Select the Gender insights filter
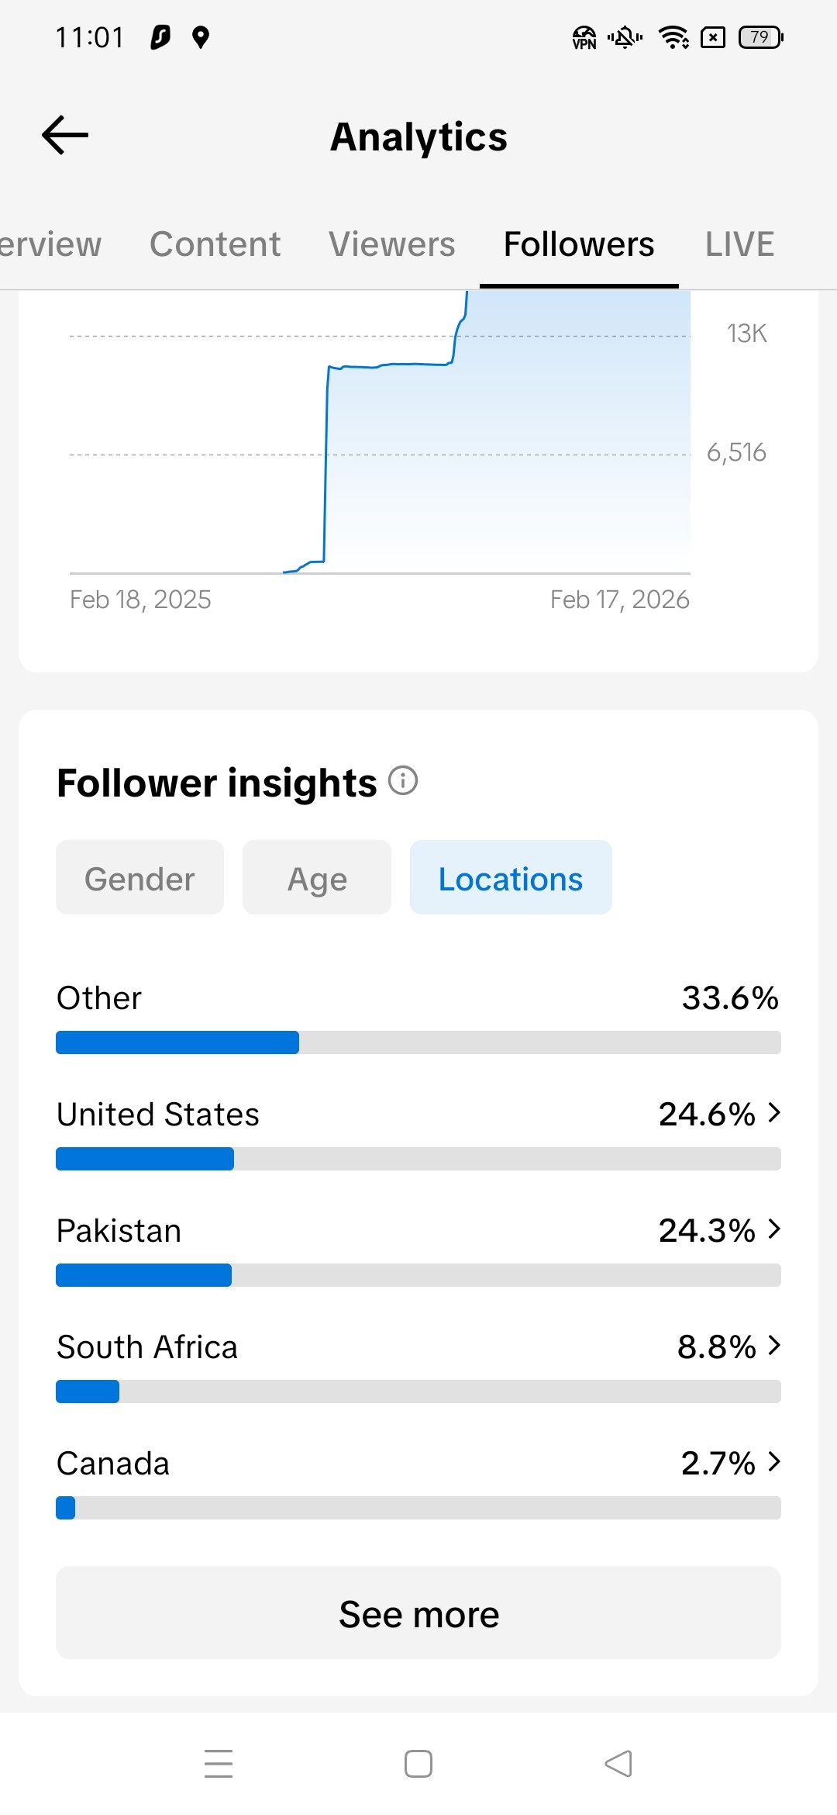837x1815 pixels. [x=139, y=878]
